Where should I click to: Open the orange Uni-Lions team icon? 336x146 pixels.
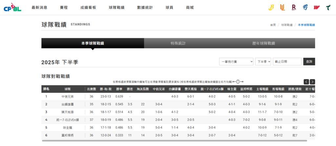(282, 8)
